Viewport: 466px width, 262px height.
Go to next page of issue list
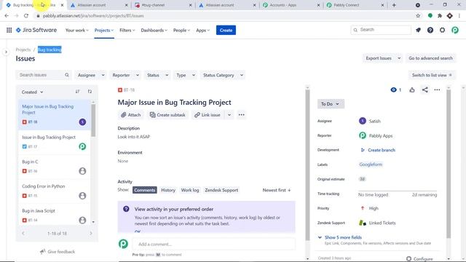(x=91, y=234)
